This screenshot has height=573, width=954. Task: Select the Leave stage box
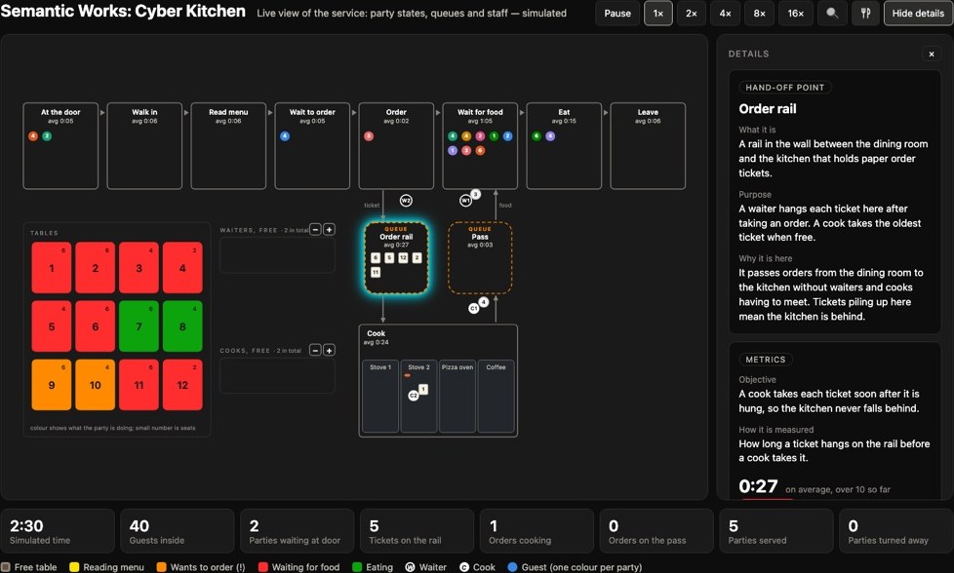(648, 146)
